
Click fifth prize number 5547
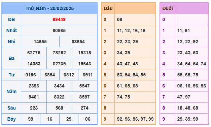pos(84,86)
